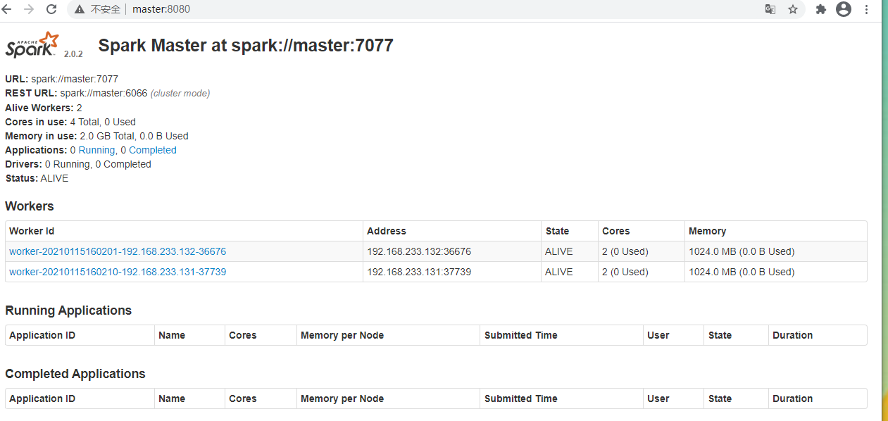Click the browser forward arrow

pyautogui.click(x=29, y=9)
